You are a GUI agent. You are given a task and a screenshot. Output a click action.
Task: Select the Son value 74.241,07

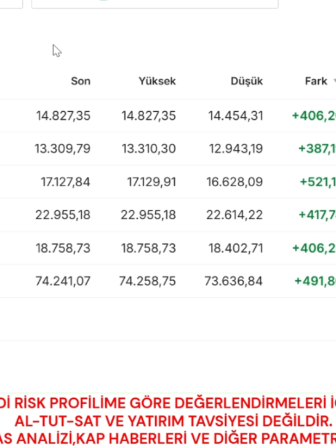click(63, 281)
